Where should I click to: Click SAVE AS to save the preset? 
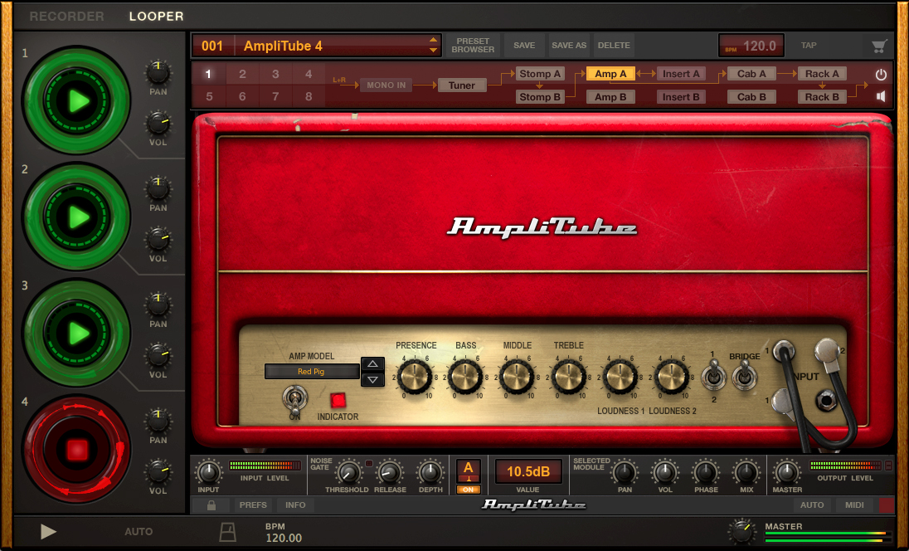click(x=568, y=45)
